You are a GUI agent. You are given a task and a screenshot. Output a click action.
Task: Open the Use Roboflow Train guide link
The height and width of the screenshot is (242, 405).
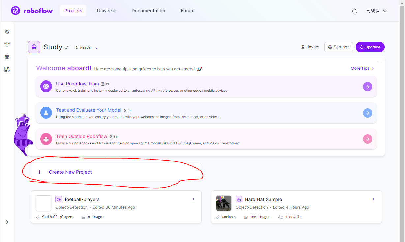pyautogui.click(x=77, y=84)
